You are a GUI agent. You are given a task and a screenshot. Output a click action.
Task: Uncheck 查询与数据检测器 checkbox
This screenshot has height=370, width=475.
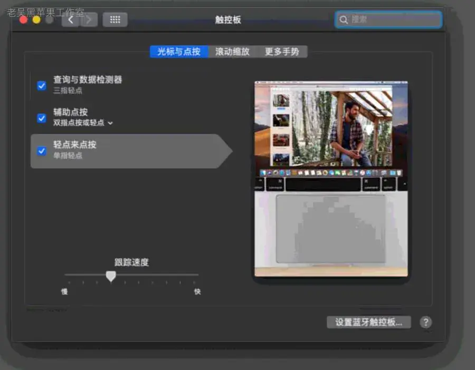(x=42, y=85)
